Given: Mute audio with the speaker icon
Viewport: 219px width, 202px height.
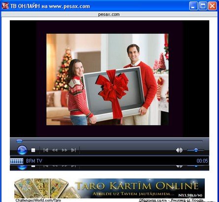Looking at the screenshot, I should 179,150.
